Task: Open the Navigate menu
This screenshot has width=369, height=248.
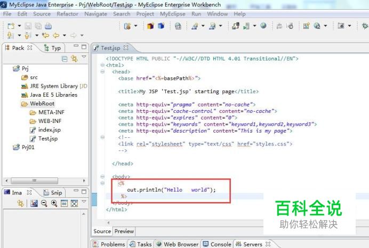Action: [x=95, y=14]
